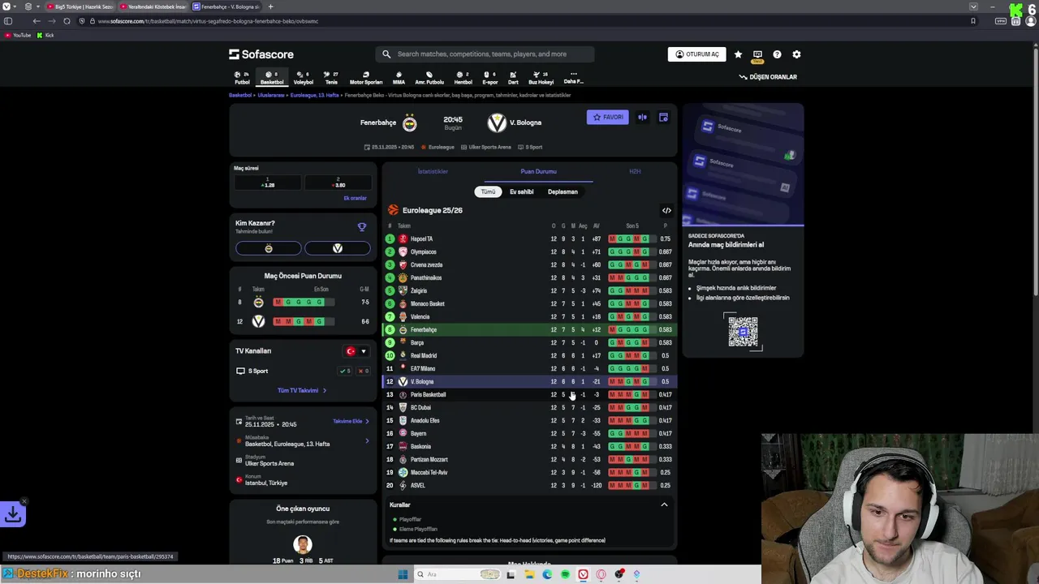Switch to Puan Durumu tab
The image size is (1039, 584).
coord(538,171)
